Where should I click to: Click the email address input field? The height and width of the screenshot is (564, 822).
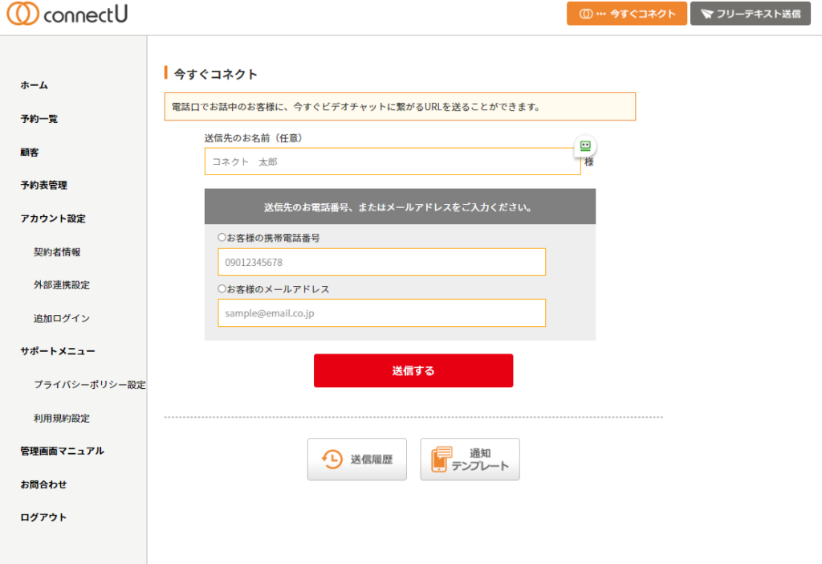[x=381, y=313]
